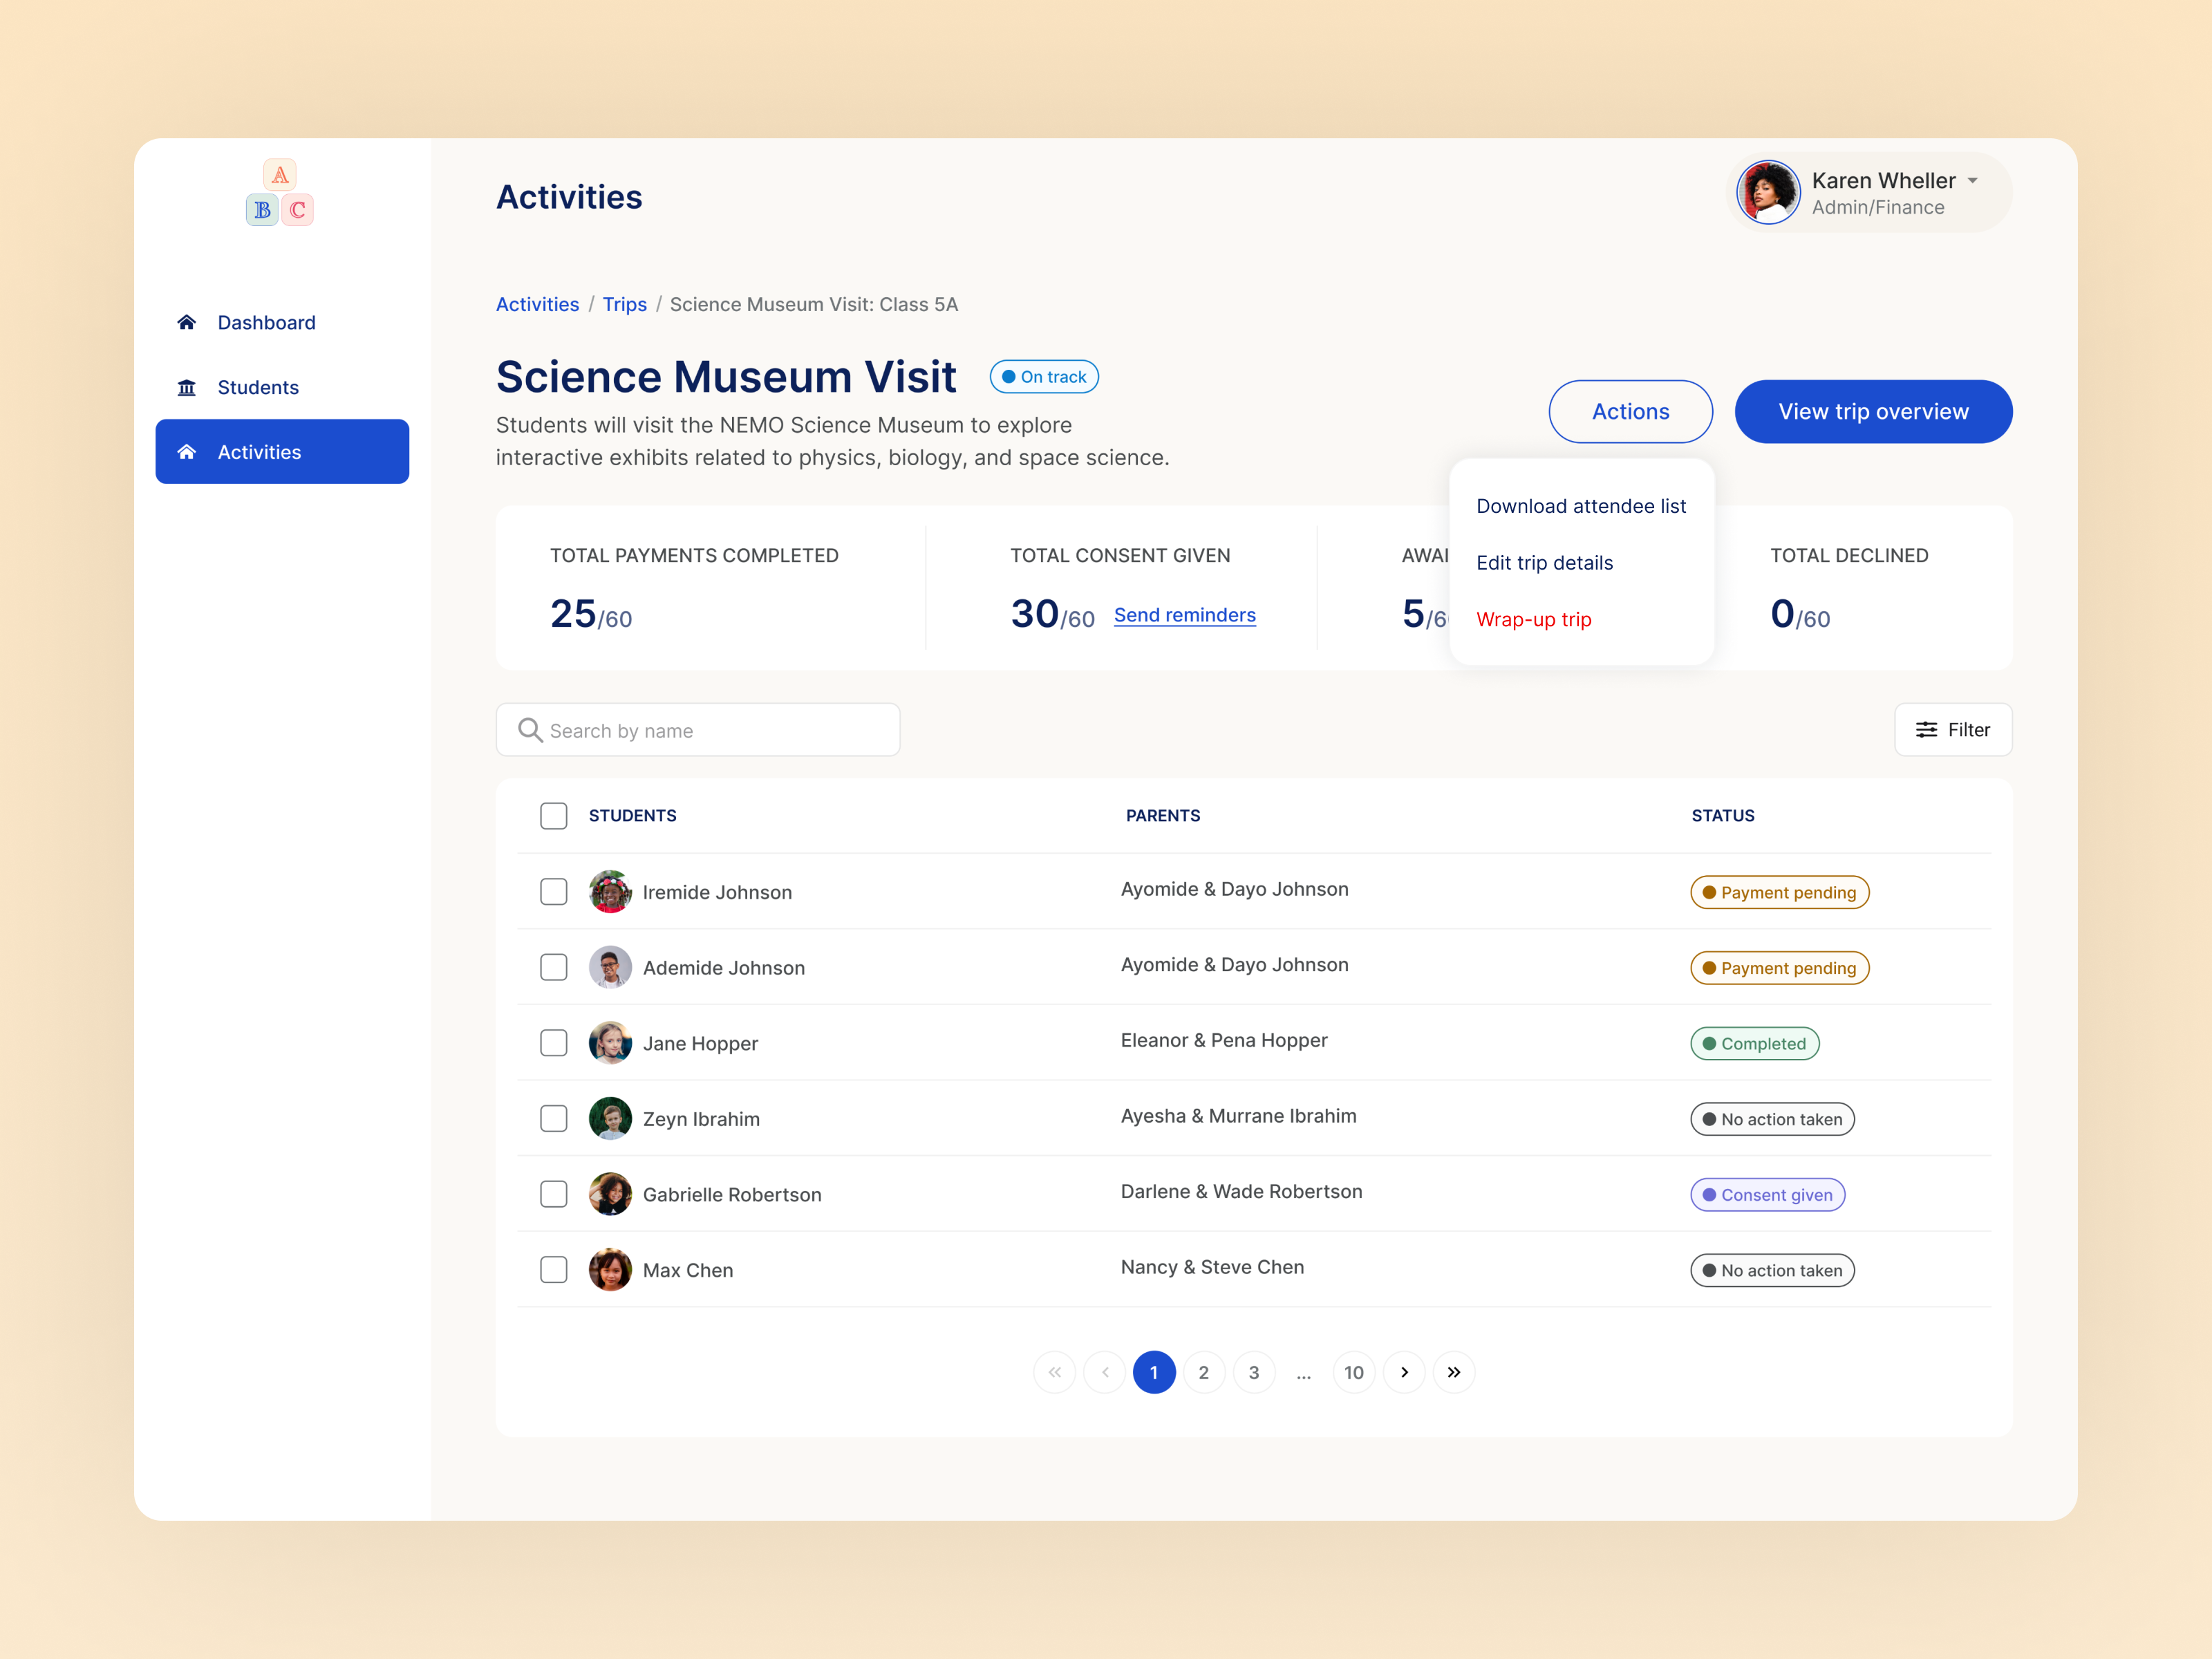Go to first page double-arrow
The height and width of the screenshot is (1659, 2212).
coord(1054,1372)
